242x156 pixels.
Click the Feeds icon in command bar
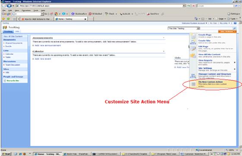coord(203,19)
